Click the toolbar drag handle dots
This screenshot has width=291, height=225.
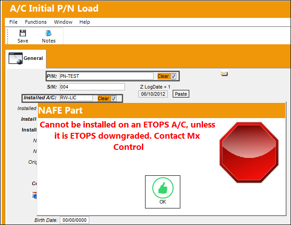click(8, 36)
